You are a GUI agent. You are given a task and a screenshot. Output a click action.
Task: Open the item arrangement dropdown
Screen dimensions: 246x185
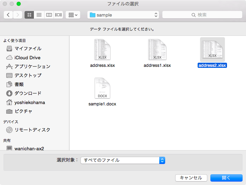click(x=73, y=15)
